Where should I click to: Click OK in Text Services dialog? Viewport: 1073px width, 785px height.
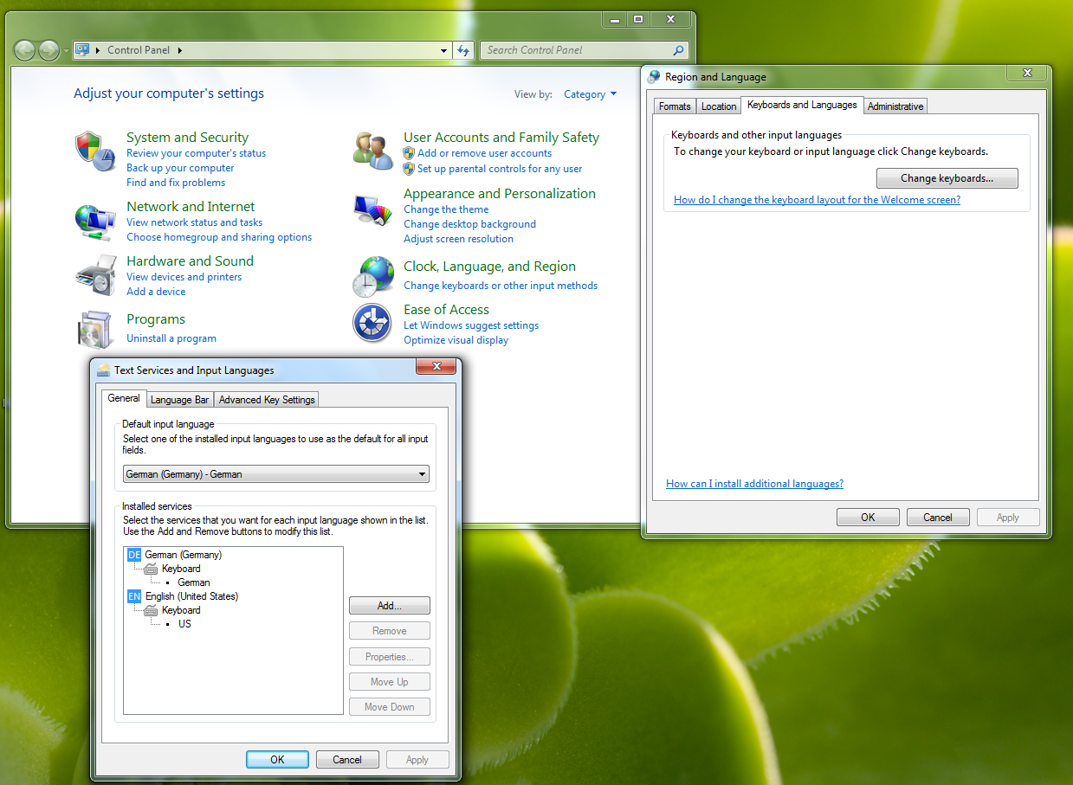click(277, 760)
